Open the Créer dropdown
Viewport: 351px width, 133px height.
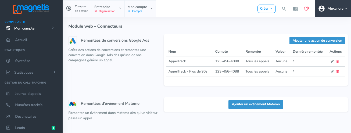266,9
